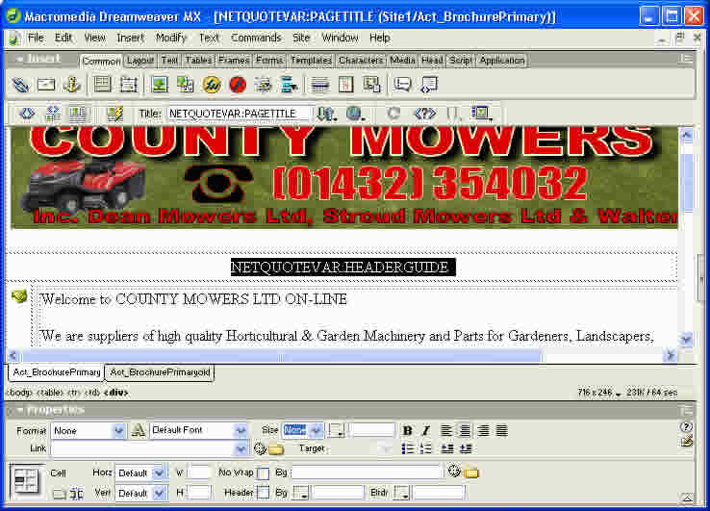Insert a Flash object
The image size is (710, 511).
(x=211, y=85)
